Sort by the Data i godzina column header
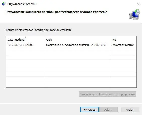 click(25, 40)
